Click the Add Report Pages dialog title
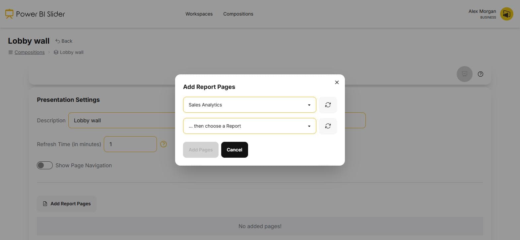The width and height of the screenshot is (520, 240). pos(209,87)
